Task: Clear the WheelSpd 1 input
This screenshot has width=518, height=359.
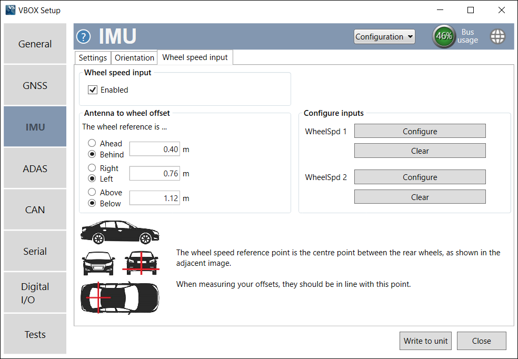Action: 420,151
